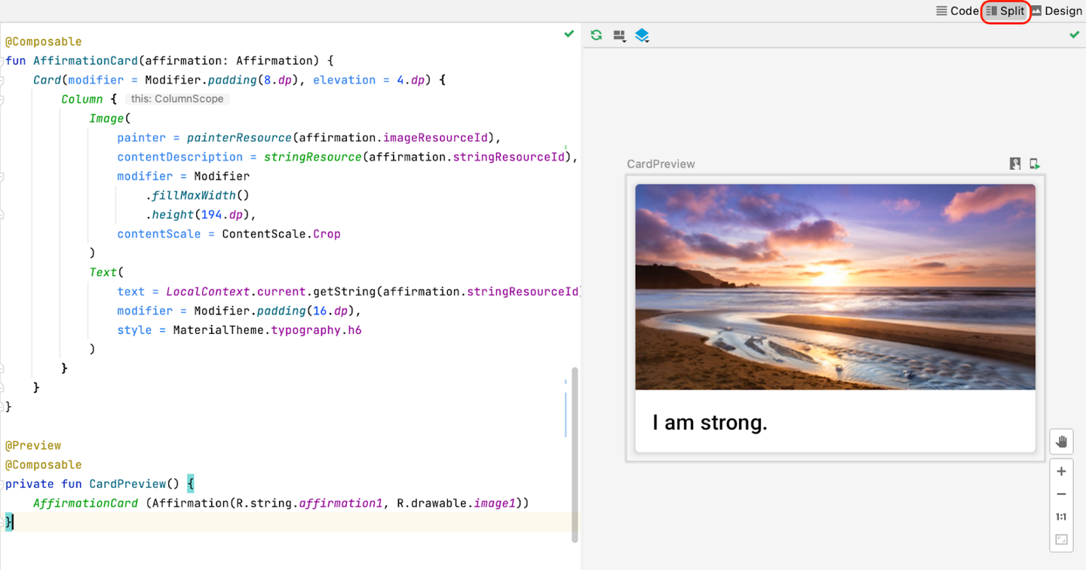Click the zoom to fit screen icon
The image size is (1086, 570).
(x=1061, y=540)
